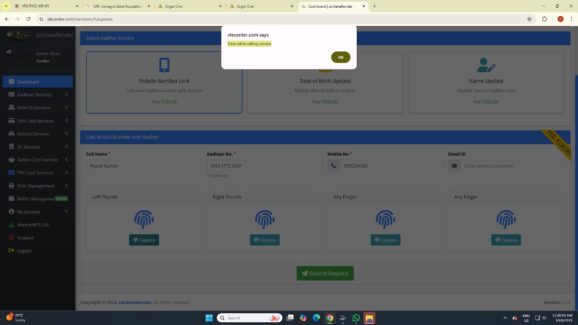Image resolution: width=578 pixels, height=325 pixels.
Task: Click the Mantra MFS 100 download icon
Action: click(x=12, y=225)
